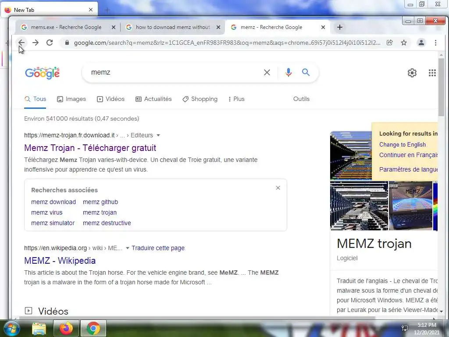The height and width of the screenshot is (337, 449).
Task: Switch to Shopping results
Action: (200, 99)
